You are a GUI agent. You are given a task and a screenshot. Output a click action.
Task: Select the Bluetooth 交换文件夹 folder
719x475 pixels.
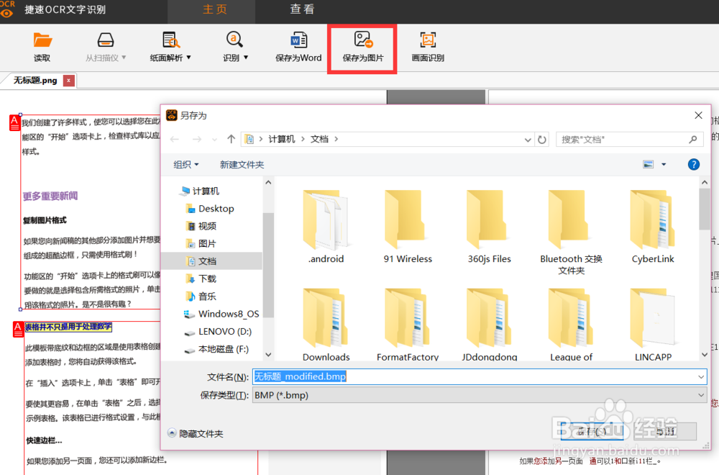click(x=572, y=232)
